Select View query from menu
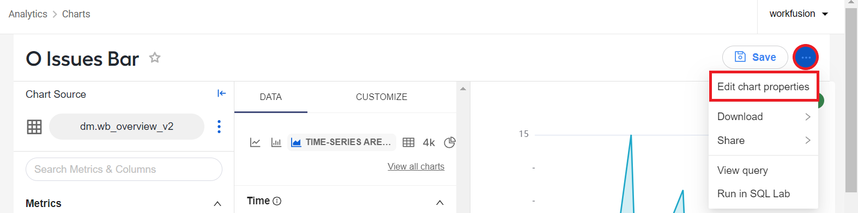This screenshot has width=858, height=213. point(742,171)
